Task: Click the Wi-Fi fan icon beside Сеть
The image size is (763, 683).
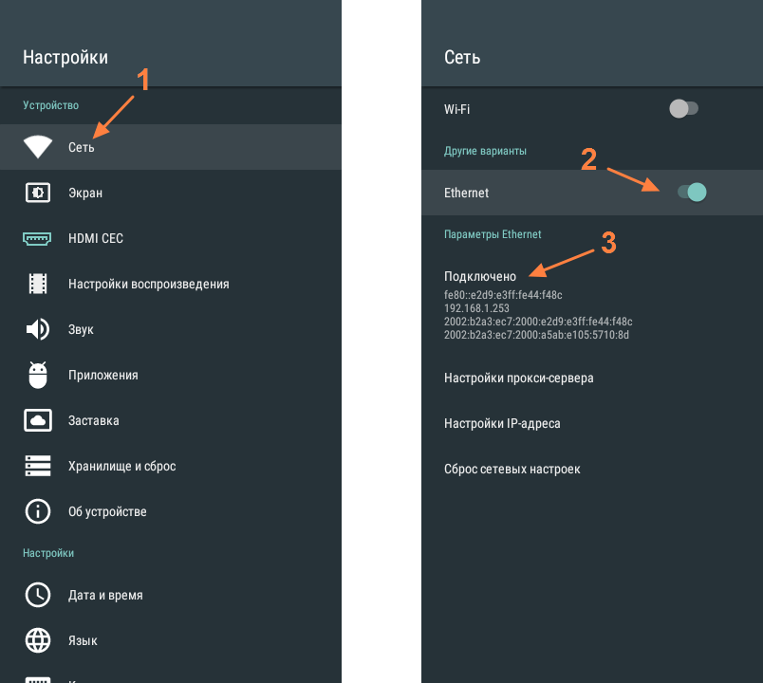Action: [38, 146]
